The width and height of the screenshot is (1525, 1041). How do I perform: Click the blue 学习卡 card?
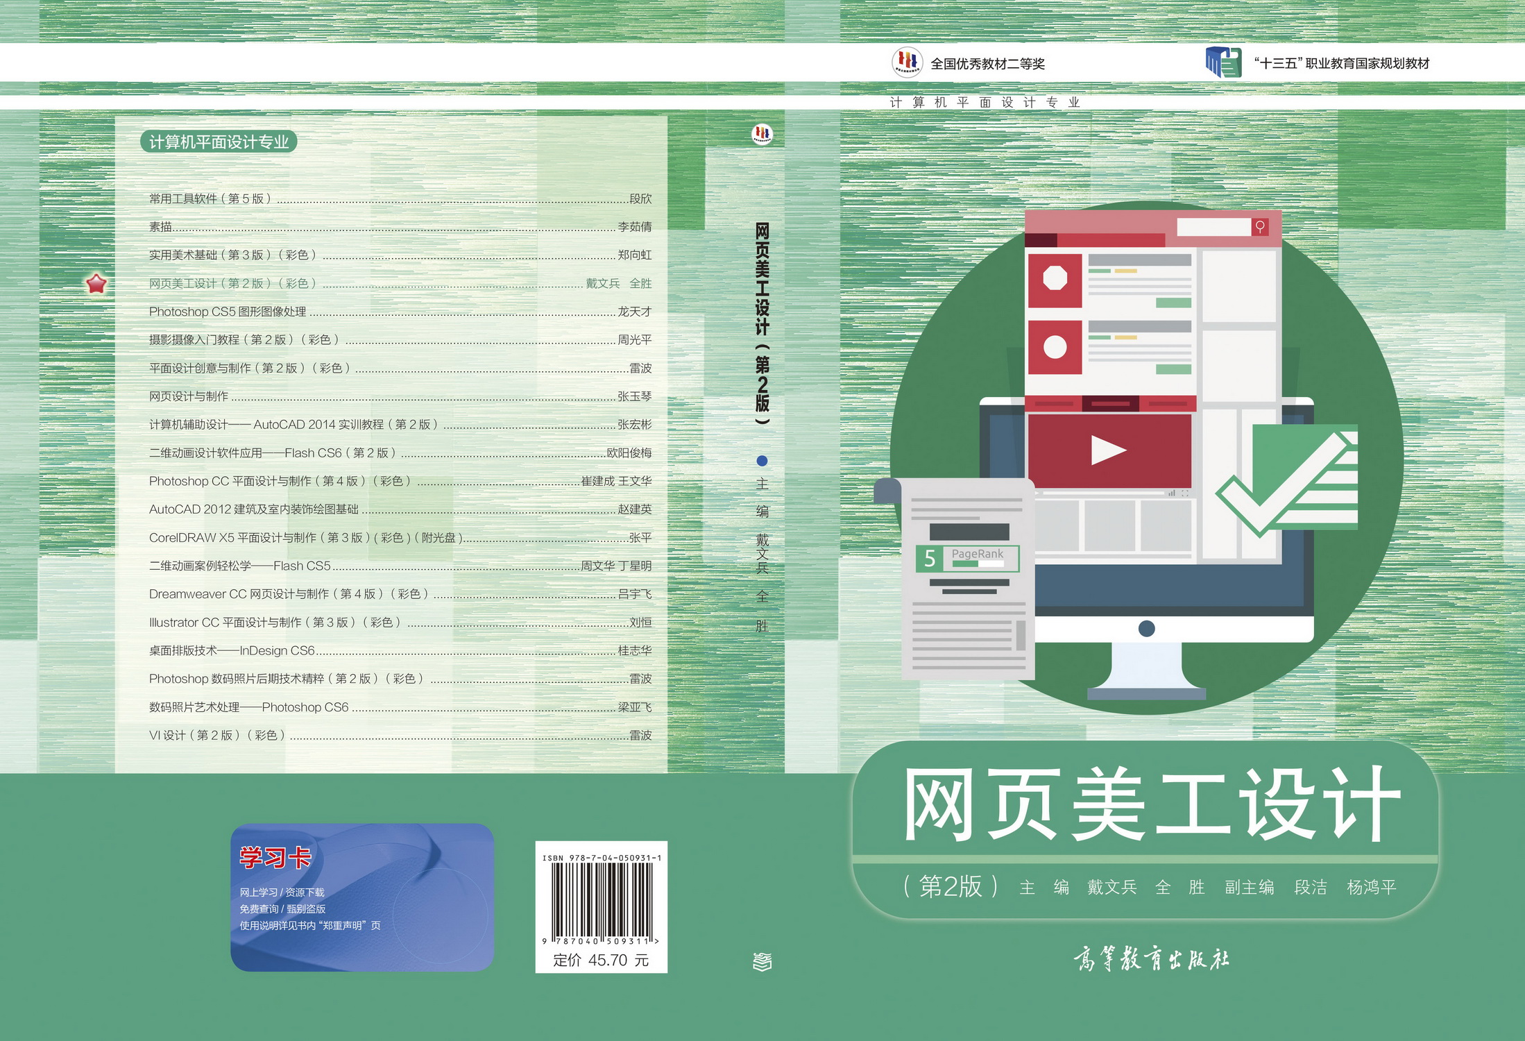(362, 897)
